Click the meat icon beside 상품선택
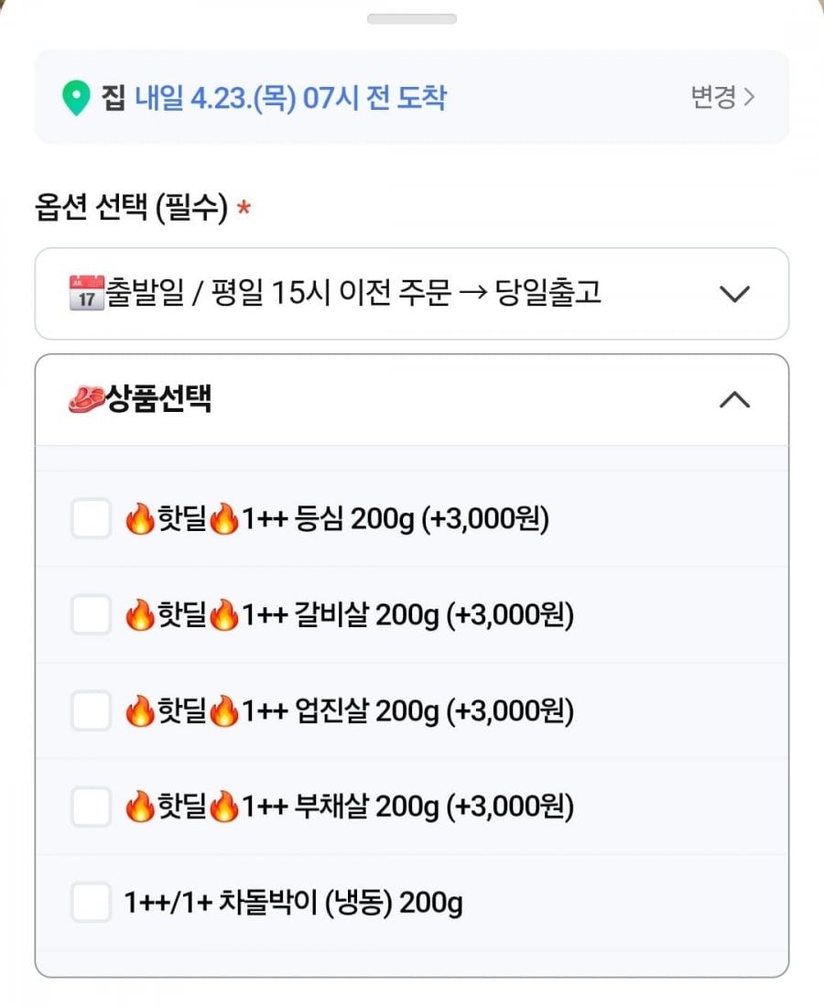824x1007 pixels. 87,400
